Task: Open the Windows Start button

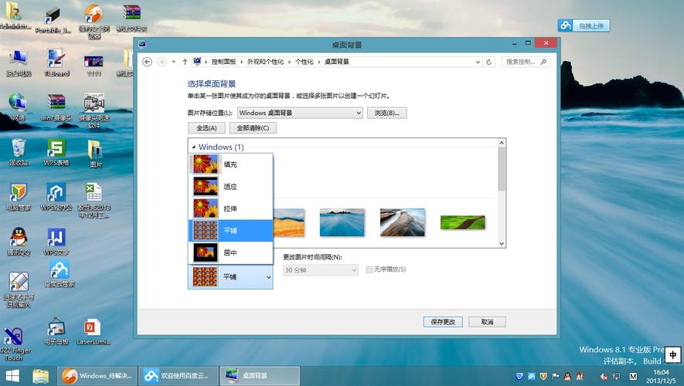Action: tap(12, 376)
